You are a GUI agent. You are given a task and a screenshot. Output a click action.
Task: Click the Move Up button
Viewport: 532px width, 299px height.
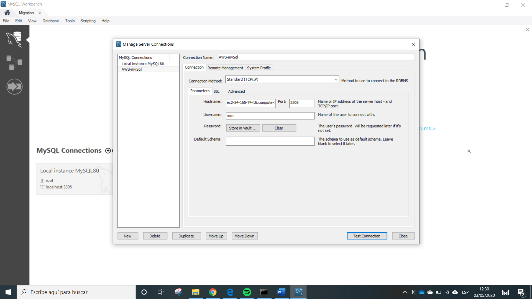click(x=216, y=236)
